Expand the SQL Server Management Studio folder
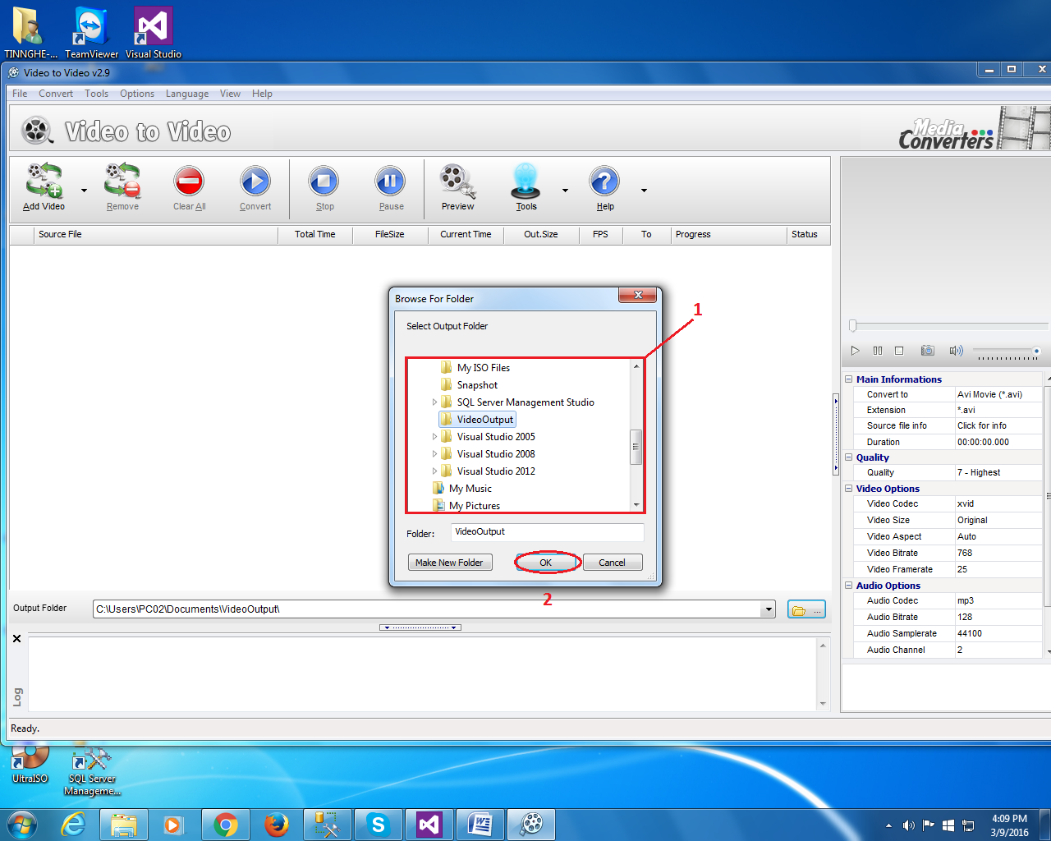Image resolution: width=1051 pixels, height=841 pixels. [x=434, y=402]
